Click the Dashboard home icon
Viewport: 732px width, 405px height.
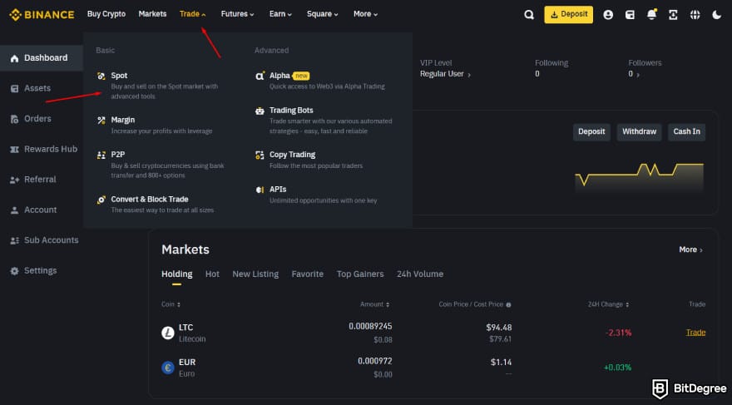(14, 58)
